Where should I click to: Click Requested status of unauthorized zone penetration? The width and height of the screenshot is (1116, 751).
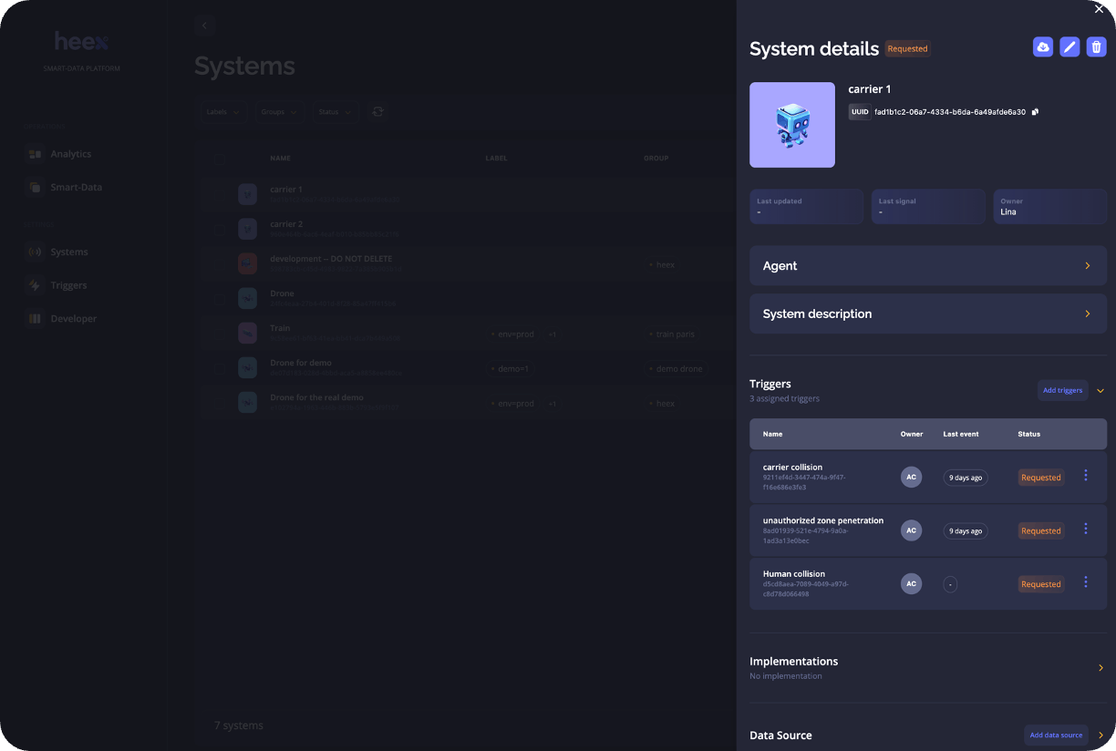point(1040,530)
